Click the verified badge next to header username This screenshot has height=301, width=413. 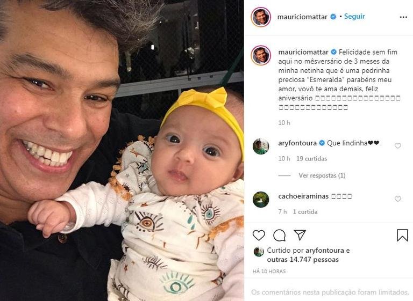point(333,17)
